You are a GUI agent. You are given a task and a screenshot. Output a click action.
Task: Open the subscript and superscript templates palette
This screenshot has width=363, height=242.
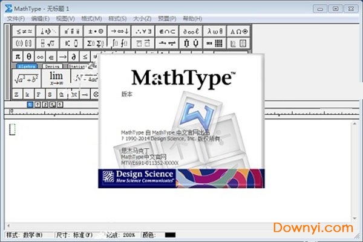[x=72, y=43]
